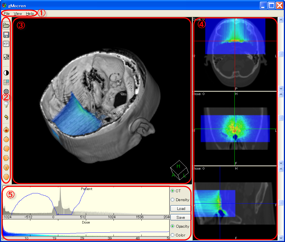Viewport: 285px width, 242px height.
Task: Select the front face view head icon
Action: tap(6, 167)
